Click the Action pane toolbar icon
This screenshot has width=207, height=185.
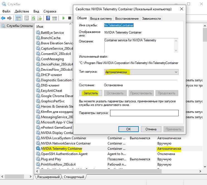point(55,18)
